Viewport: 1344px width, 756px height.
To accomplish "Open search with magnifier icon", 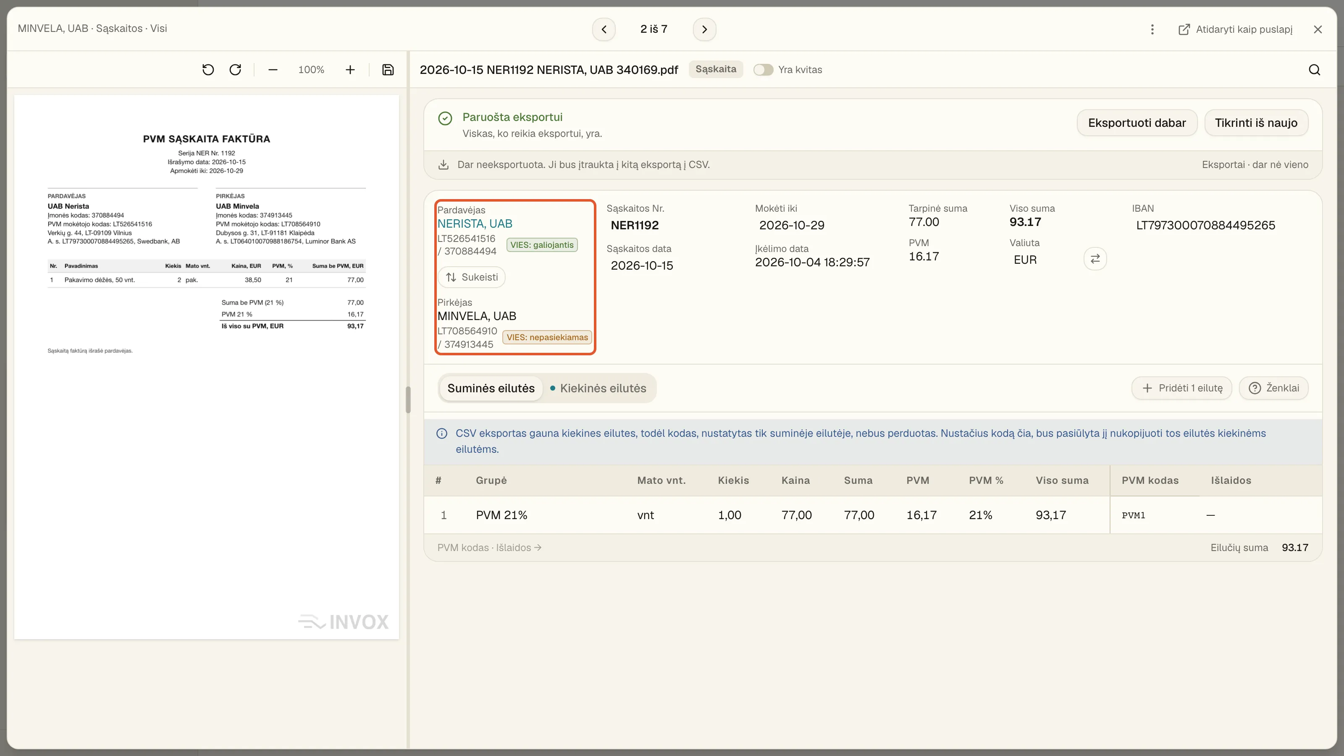I will 1314,70.
